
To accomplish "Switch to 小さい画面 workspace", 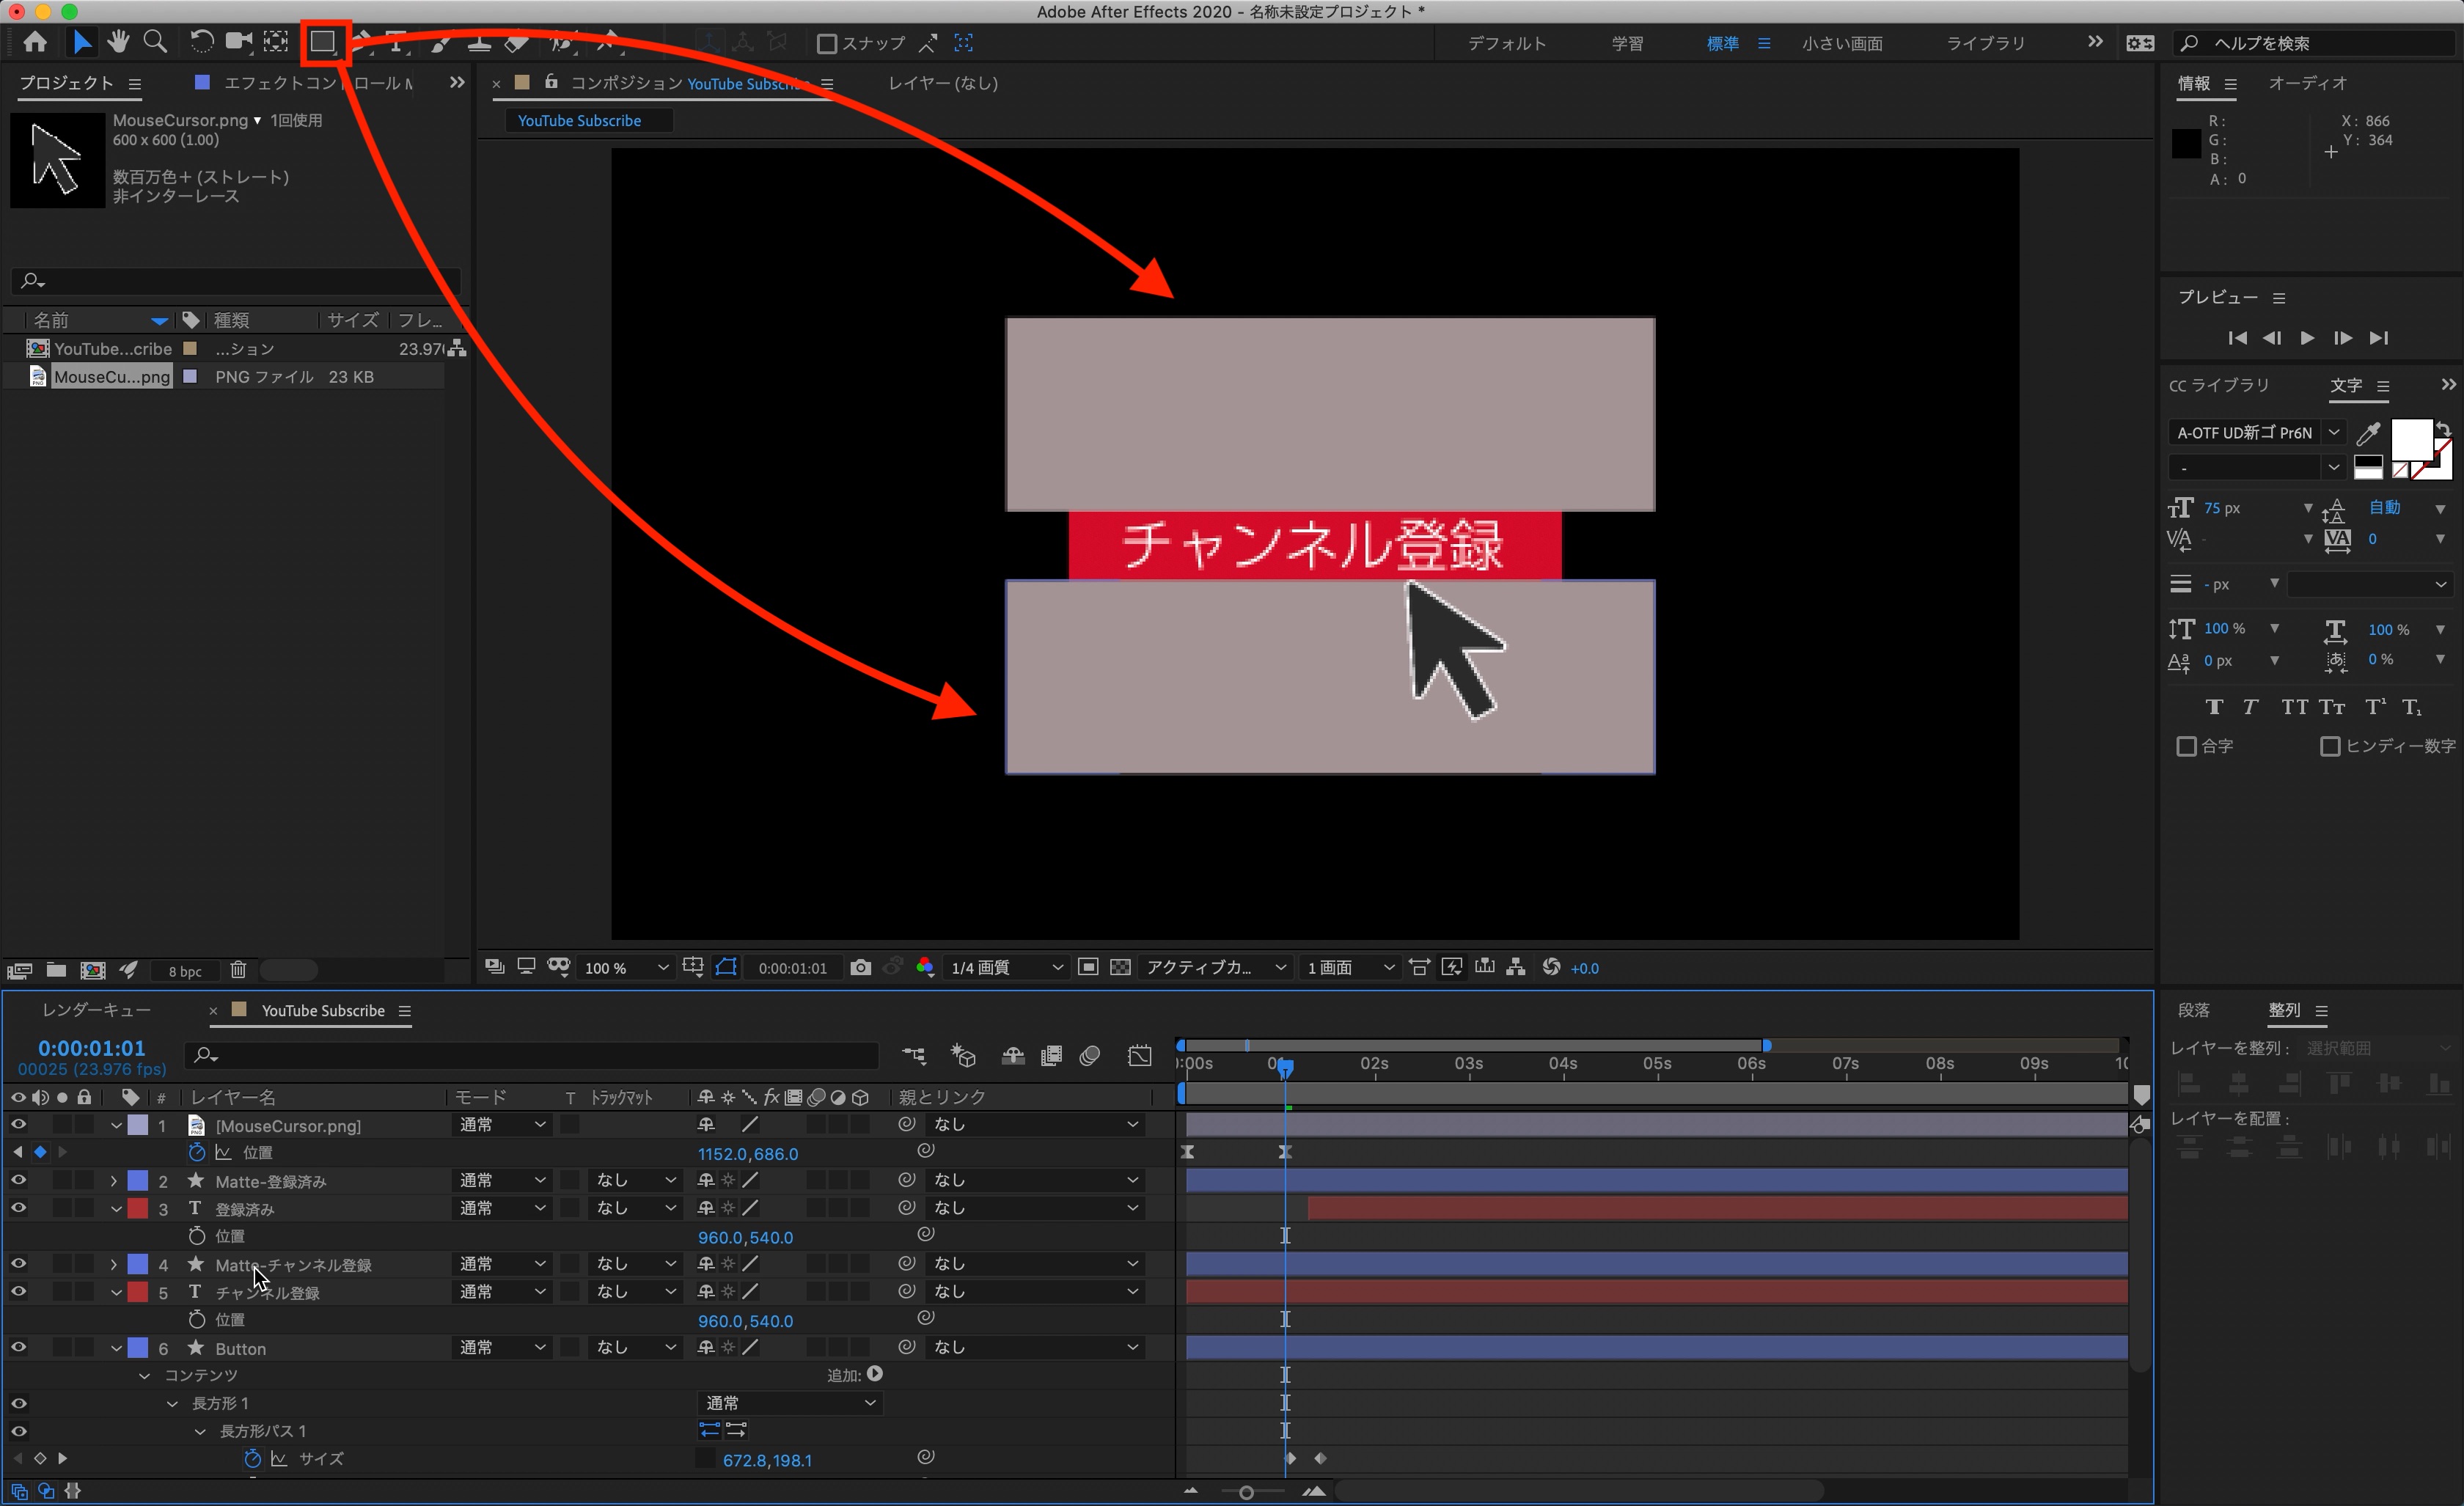I will pos(1842,43).
